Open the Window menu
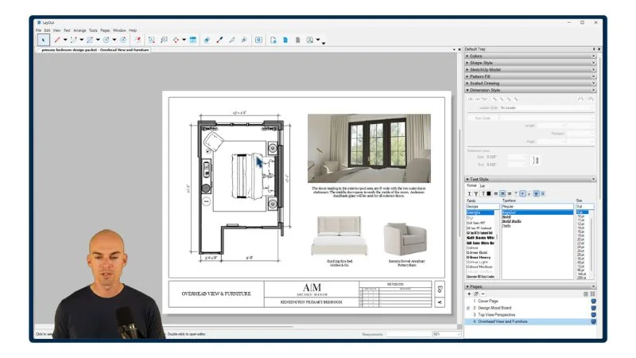 coord(119,30)
